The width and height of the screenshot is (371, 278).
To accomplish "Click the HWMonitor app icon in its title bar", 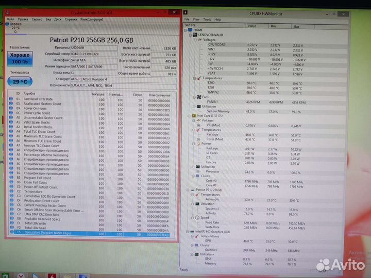I will [x=185, y=12].
